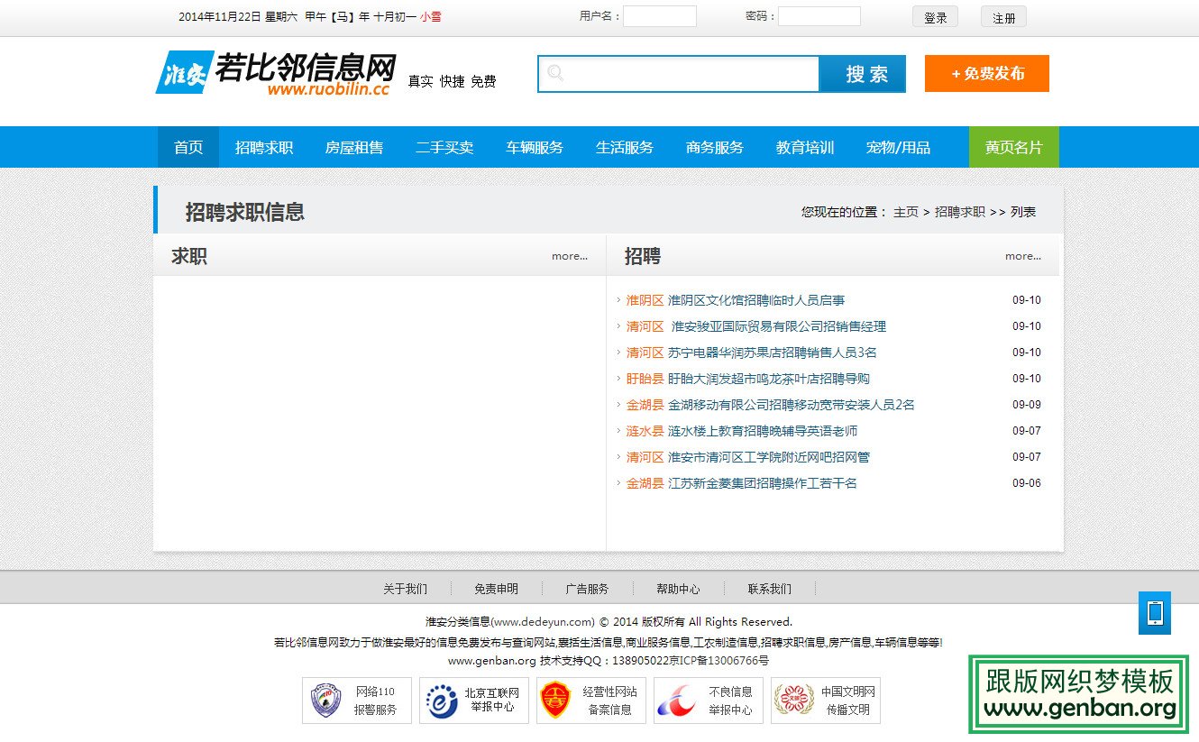Select 黄页名片 in the navigation bar

(1013, 147)
